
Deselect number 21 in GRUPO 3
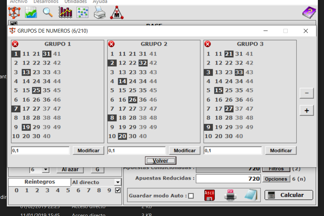pos(229,54)
